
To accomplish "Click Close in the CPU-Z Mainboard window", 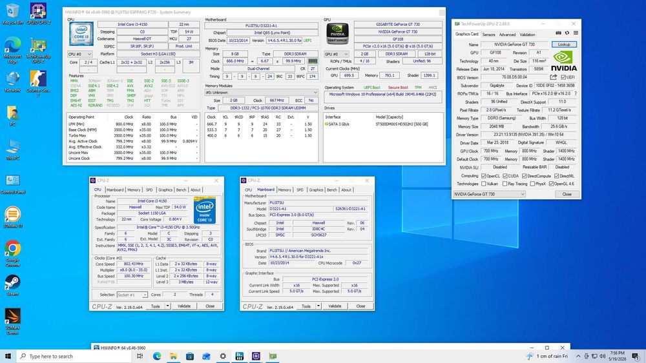I will coord(360,306).
